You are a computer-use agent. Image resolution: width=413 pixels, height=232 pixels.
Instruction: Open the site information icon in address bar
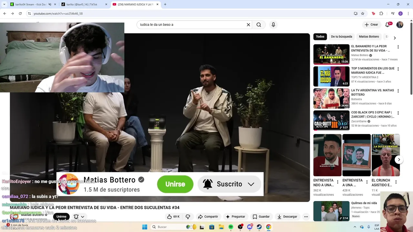click(x=29, y=14)
